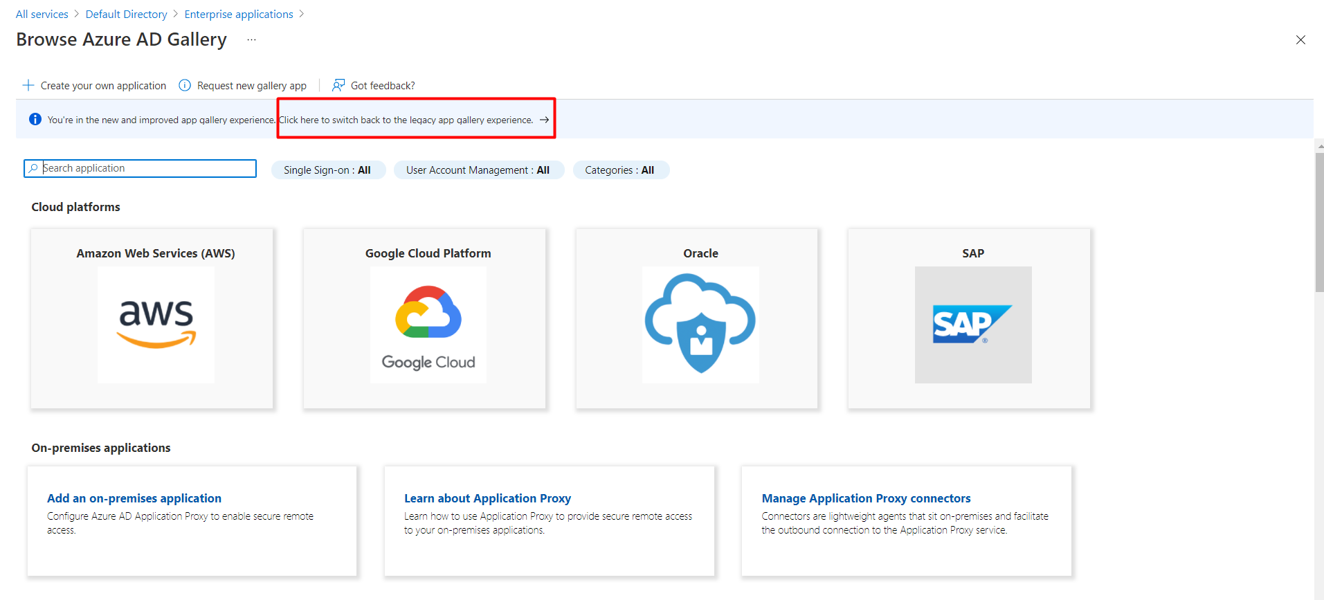The height and width of the screenshot is (600, 1324).
Task: Close the Browse Azure AD Gallery blade
Action: 1300,40
